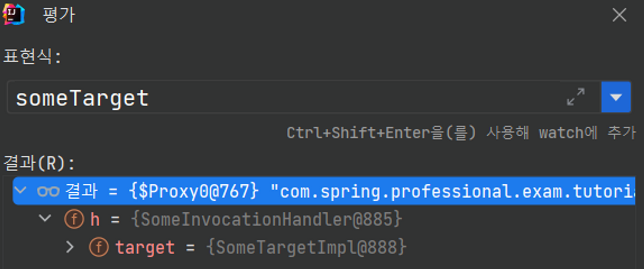The width and height of the screenshot is (644, 269).
Task: Open the expression history dropdown
Action: [x=616, y=97]
